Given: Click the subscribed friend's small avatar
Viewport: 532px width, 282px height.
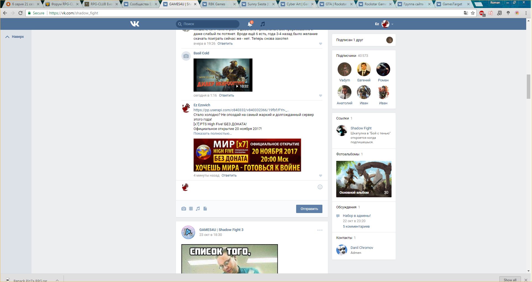Looking at the screenshot, I should tap(389, 40).
